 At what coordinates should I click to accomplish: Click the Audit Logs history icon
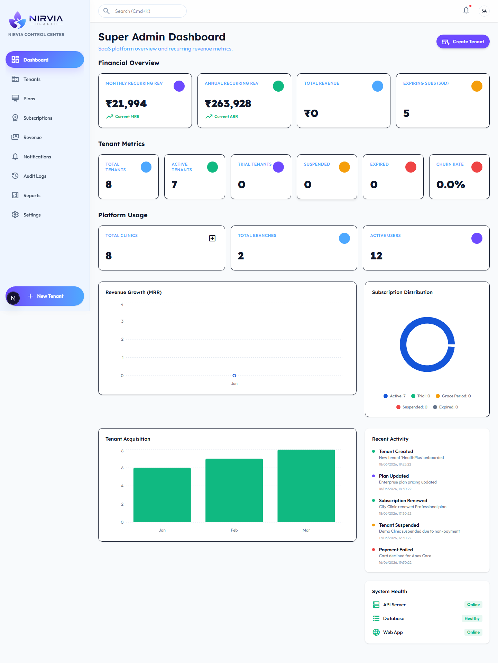15,176
